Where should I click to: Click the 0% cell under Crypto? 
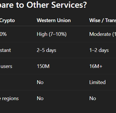click(3, 34)
